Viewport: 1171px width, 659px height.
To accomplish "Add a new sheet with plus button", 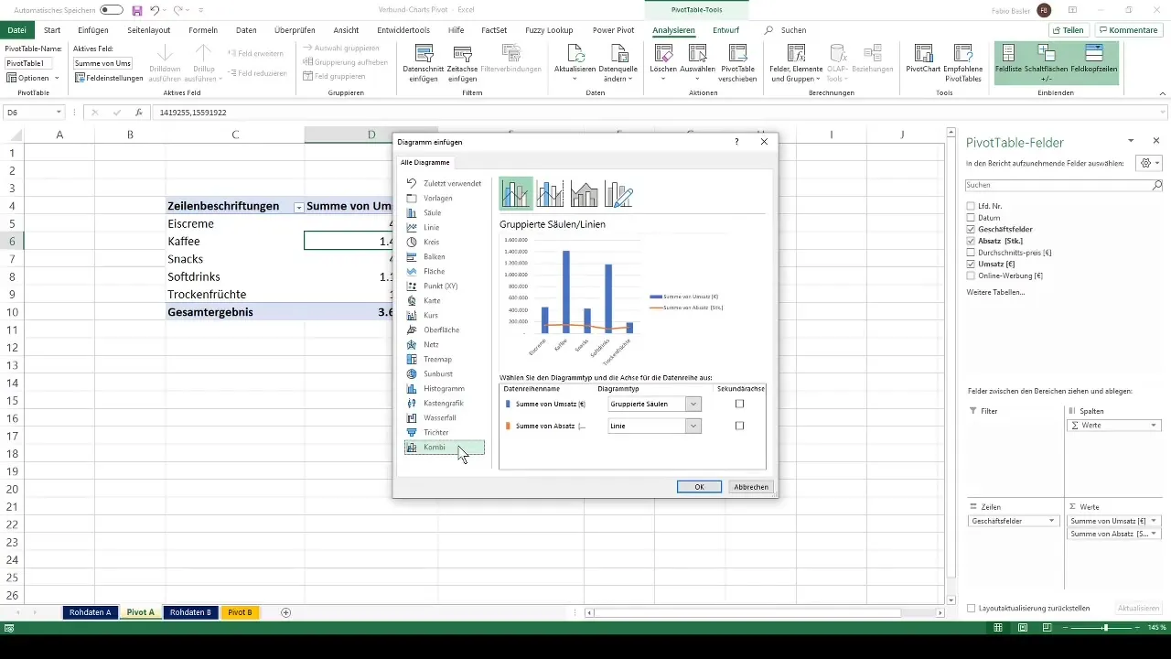I will click(x=285, y=612).
